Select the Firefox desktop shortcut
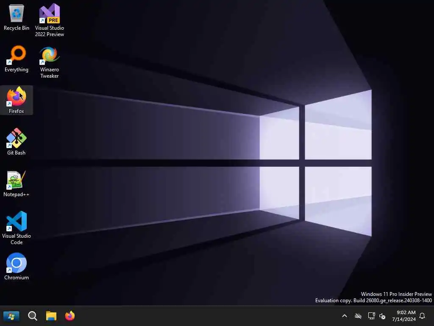Image resolution: width=434 pixels, height=326 pixels. pos(17,100)
